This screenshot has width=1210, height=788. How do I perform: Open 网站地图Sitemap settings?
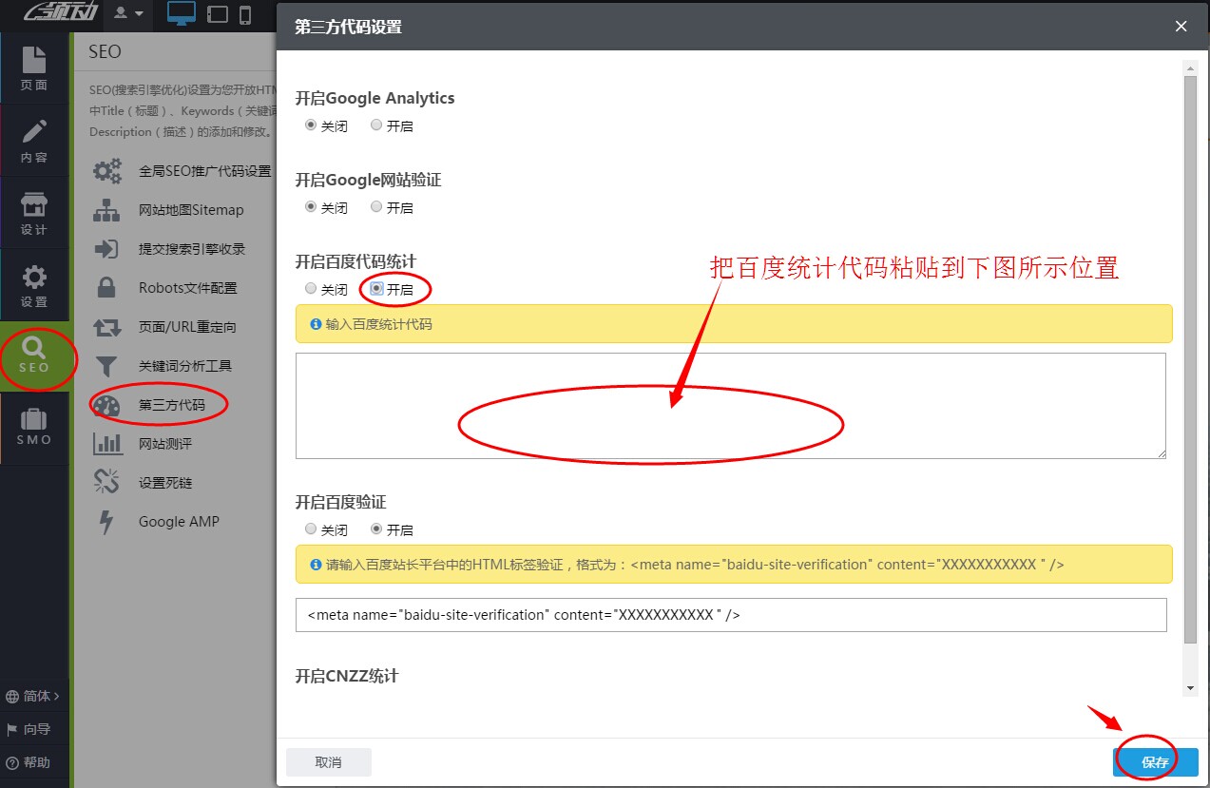(x=188, y=209)
